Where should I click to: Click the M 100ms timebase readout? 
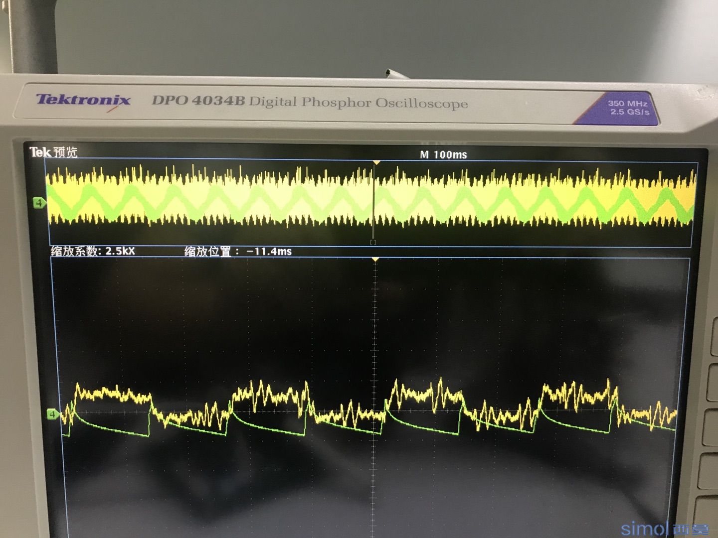[x=443, y=154]
